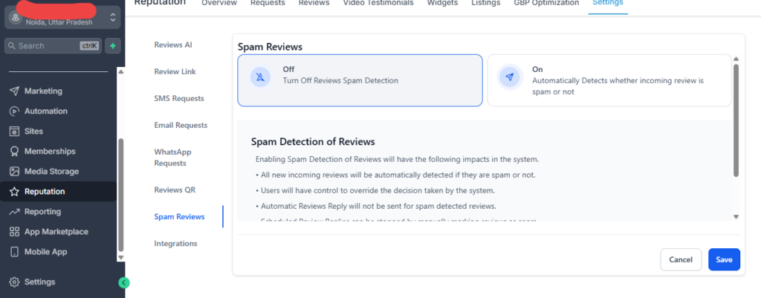Screen dimensions: 761x298
Task: Click the Memberships badge icon
Action: pyautogui.click(x=15, y=152)
